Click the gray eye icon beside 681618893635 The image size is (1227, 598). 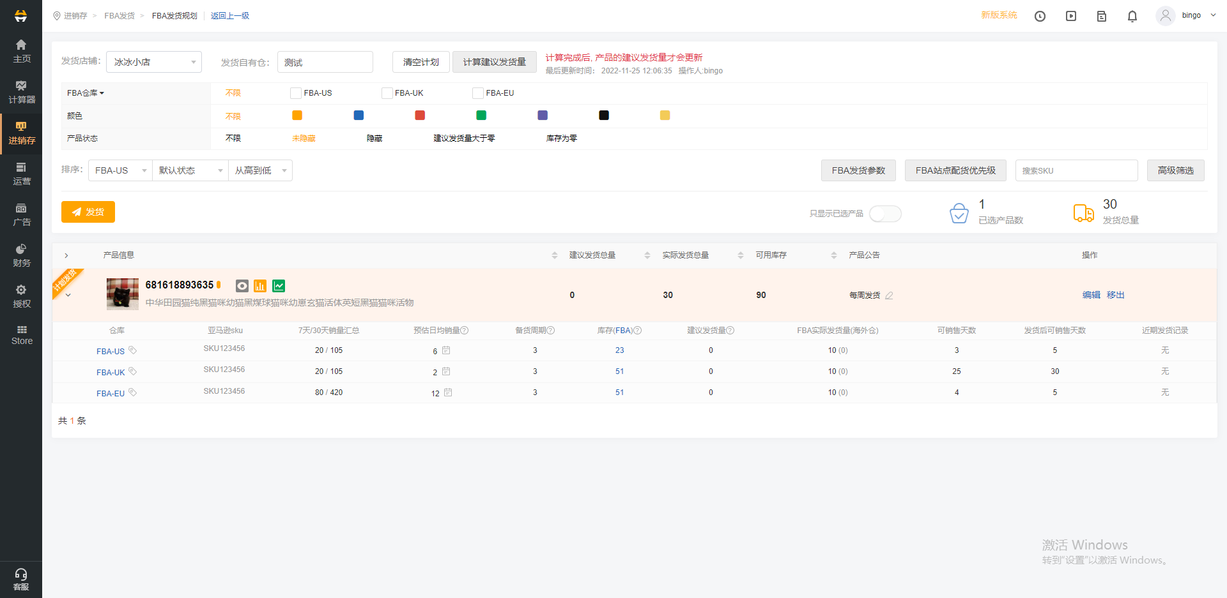click(x=242, y=286)
